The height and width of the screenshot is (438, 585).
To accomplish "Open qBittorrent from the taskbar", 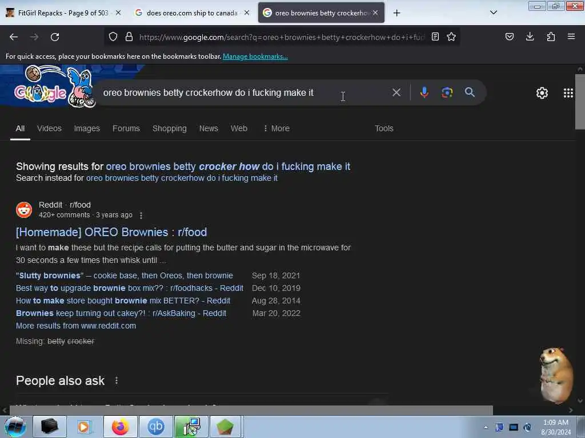I will click(x=155, y=427).
